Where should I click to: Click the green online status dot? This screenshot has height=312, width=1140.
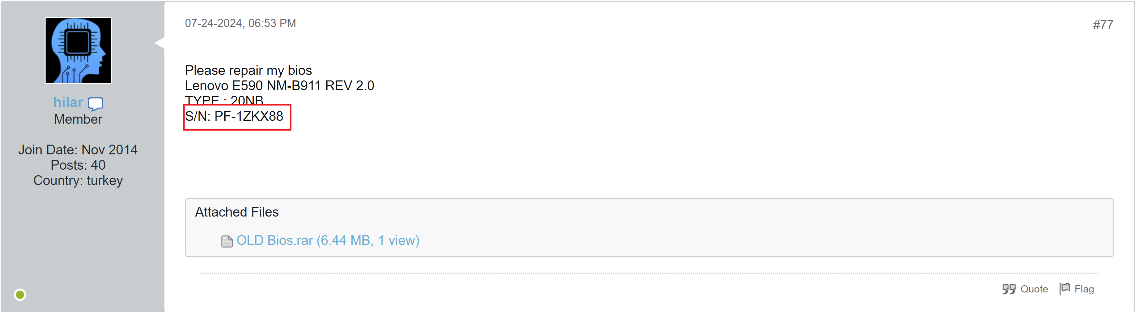click(20, 294)
